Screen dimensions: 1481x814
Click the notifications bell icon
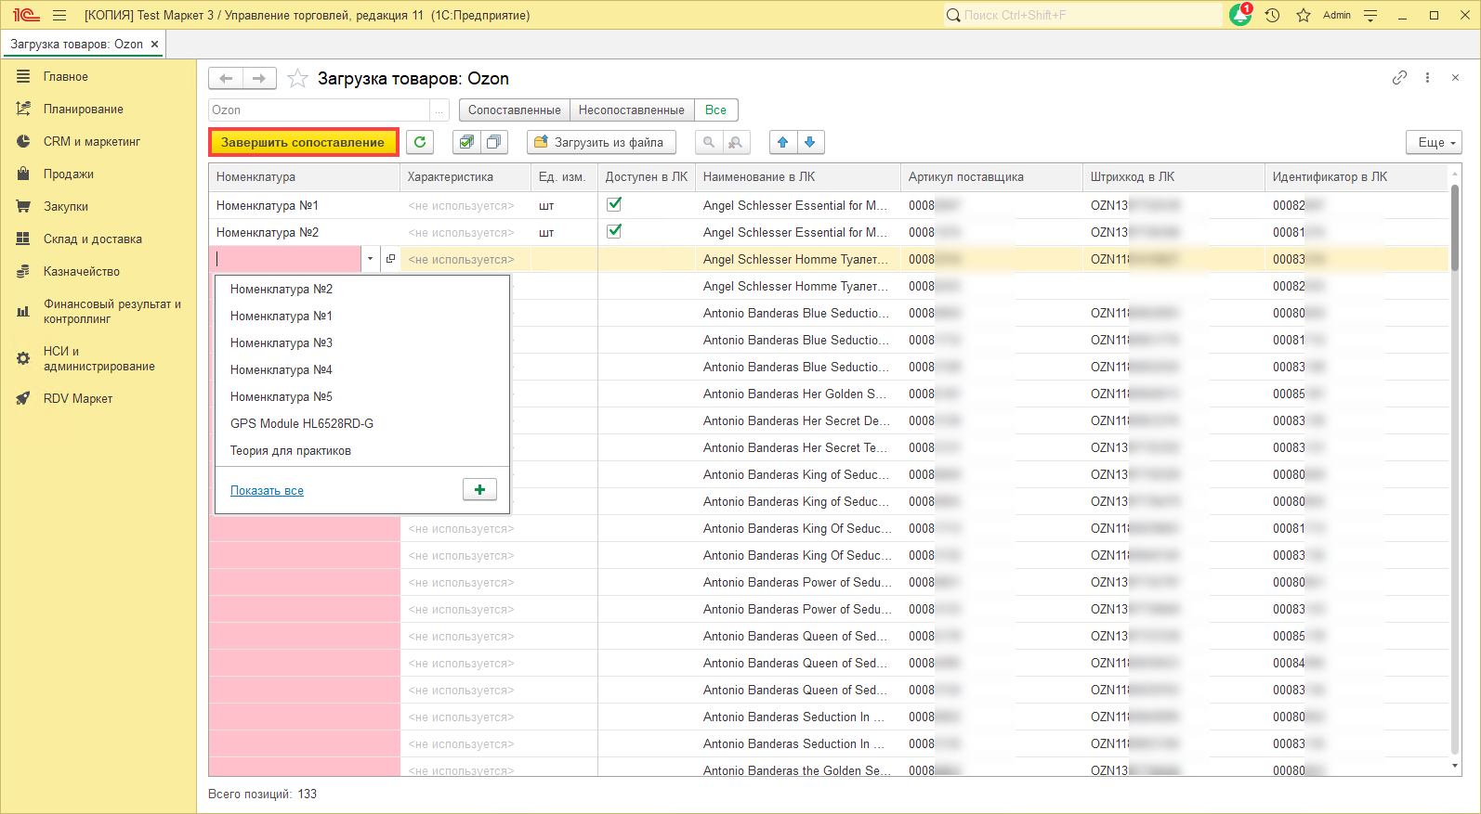point(1239,16)
